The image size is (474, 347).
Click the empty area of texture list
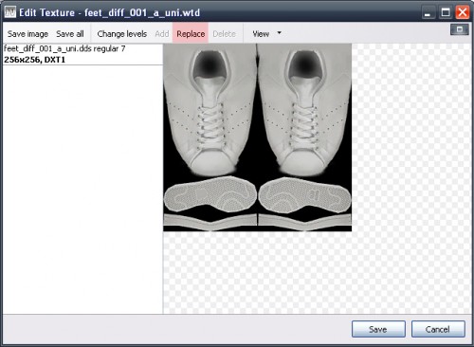tap(82, 190)
